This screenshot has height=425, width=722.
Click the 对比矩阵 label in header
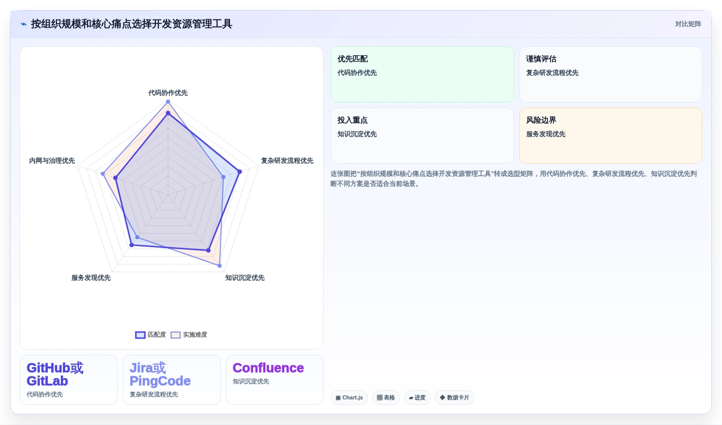[688, 24]
